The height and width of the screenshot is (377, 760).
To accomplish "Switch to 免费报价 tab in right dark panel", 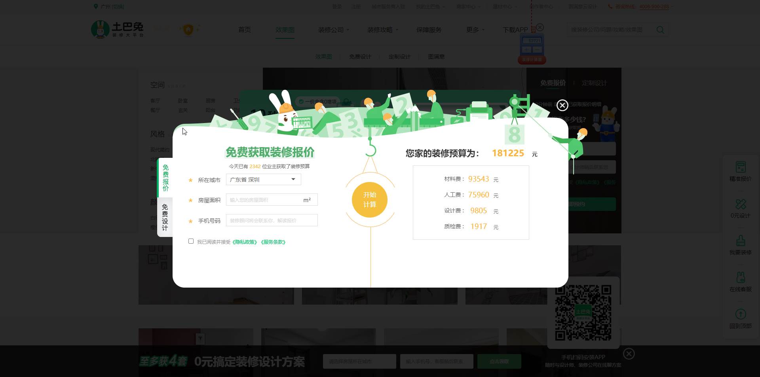I will 553,83.
